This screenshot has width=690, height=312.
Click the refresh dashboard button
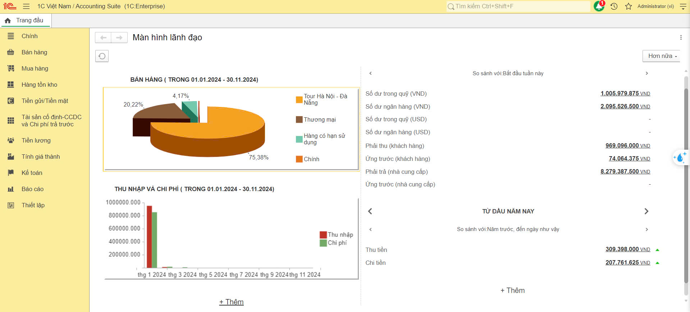click(x=102, y=56)
